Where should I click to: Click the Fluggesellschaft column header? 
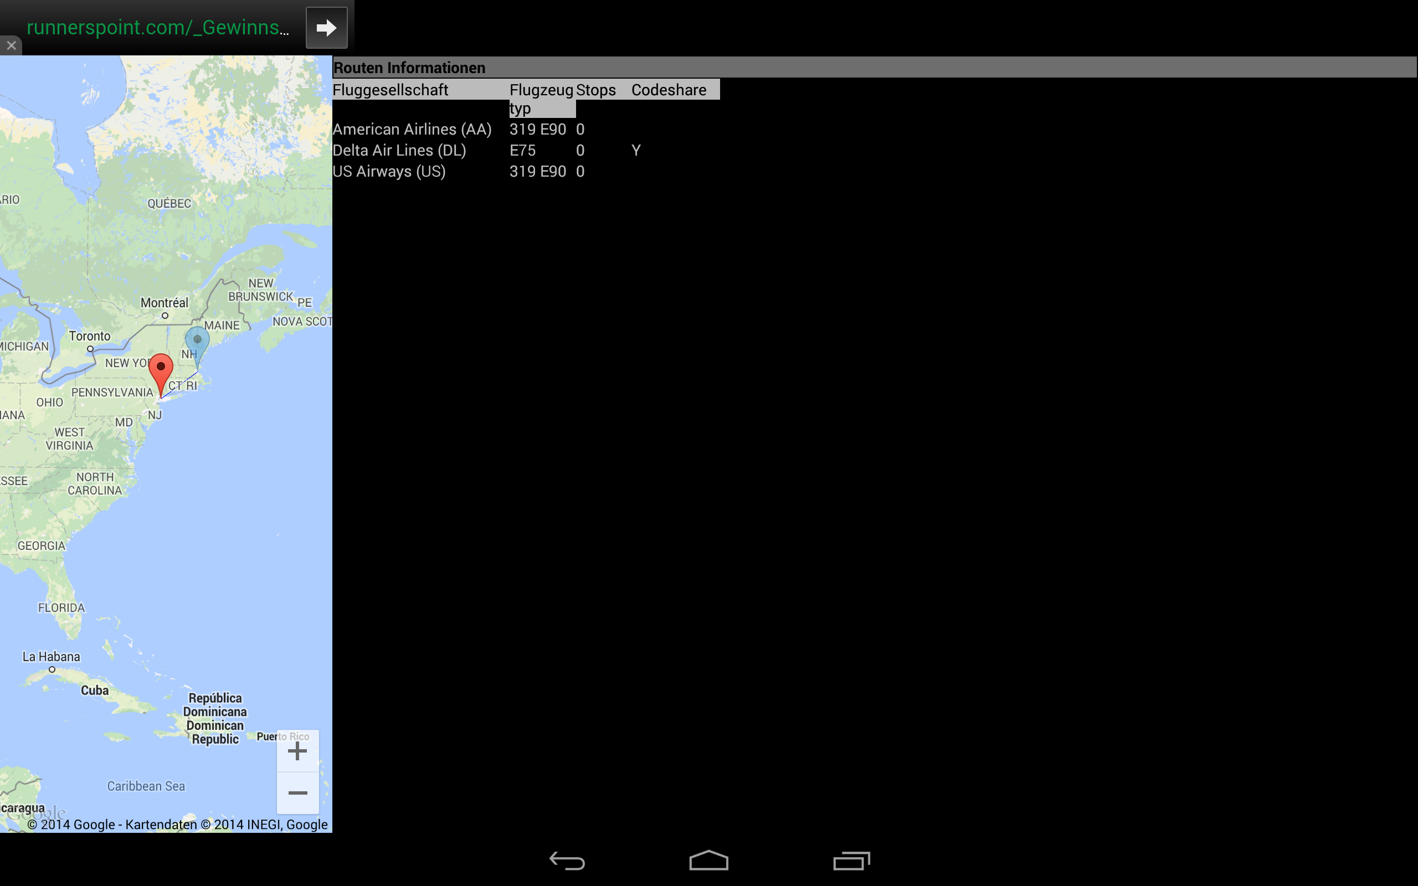(391, 90)
